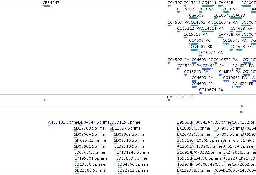Screen dimensions: 256x175
Task: Select transcript 'CG4603-RC' label
Action: (200, 41)
